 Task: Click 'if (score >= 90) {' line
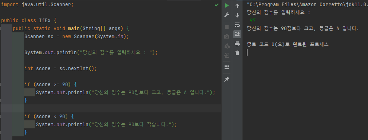[51, 84]
